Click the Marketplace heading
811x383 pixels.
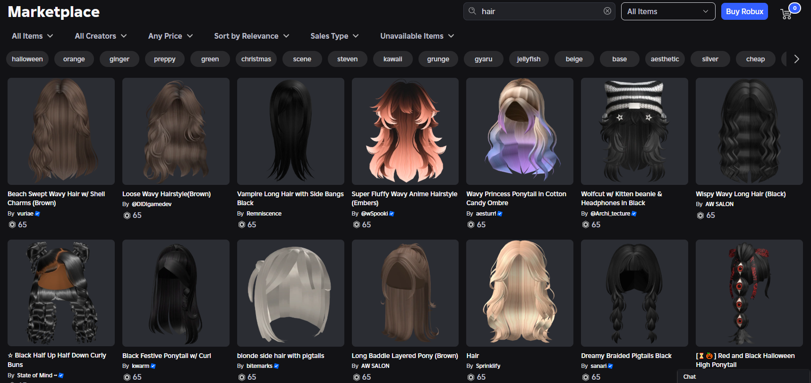click(54, 12)
